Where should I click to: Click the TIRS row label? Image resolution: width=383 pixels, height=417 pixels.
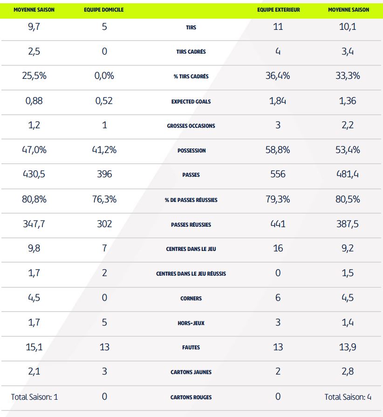[x=191, y=28]
